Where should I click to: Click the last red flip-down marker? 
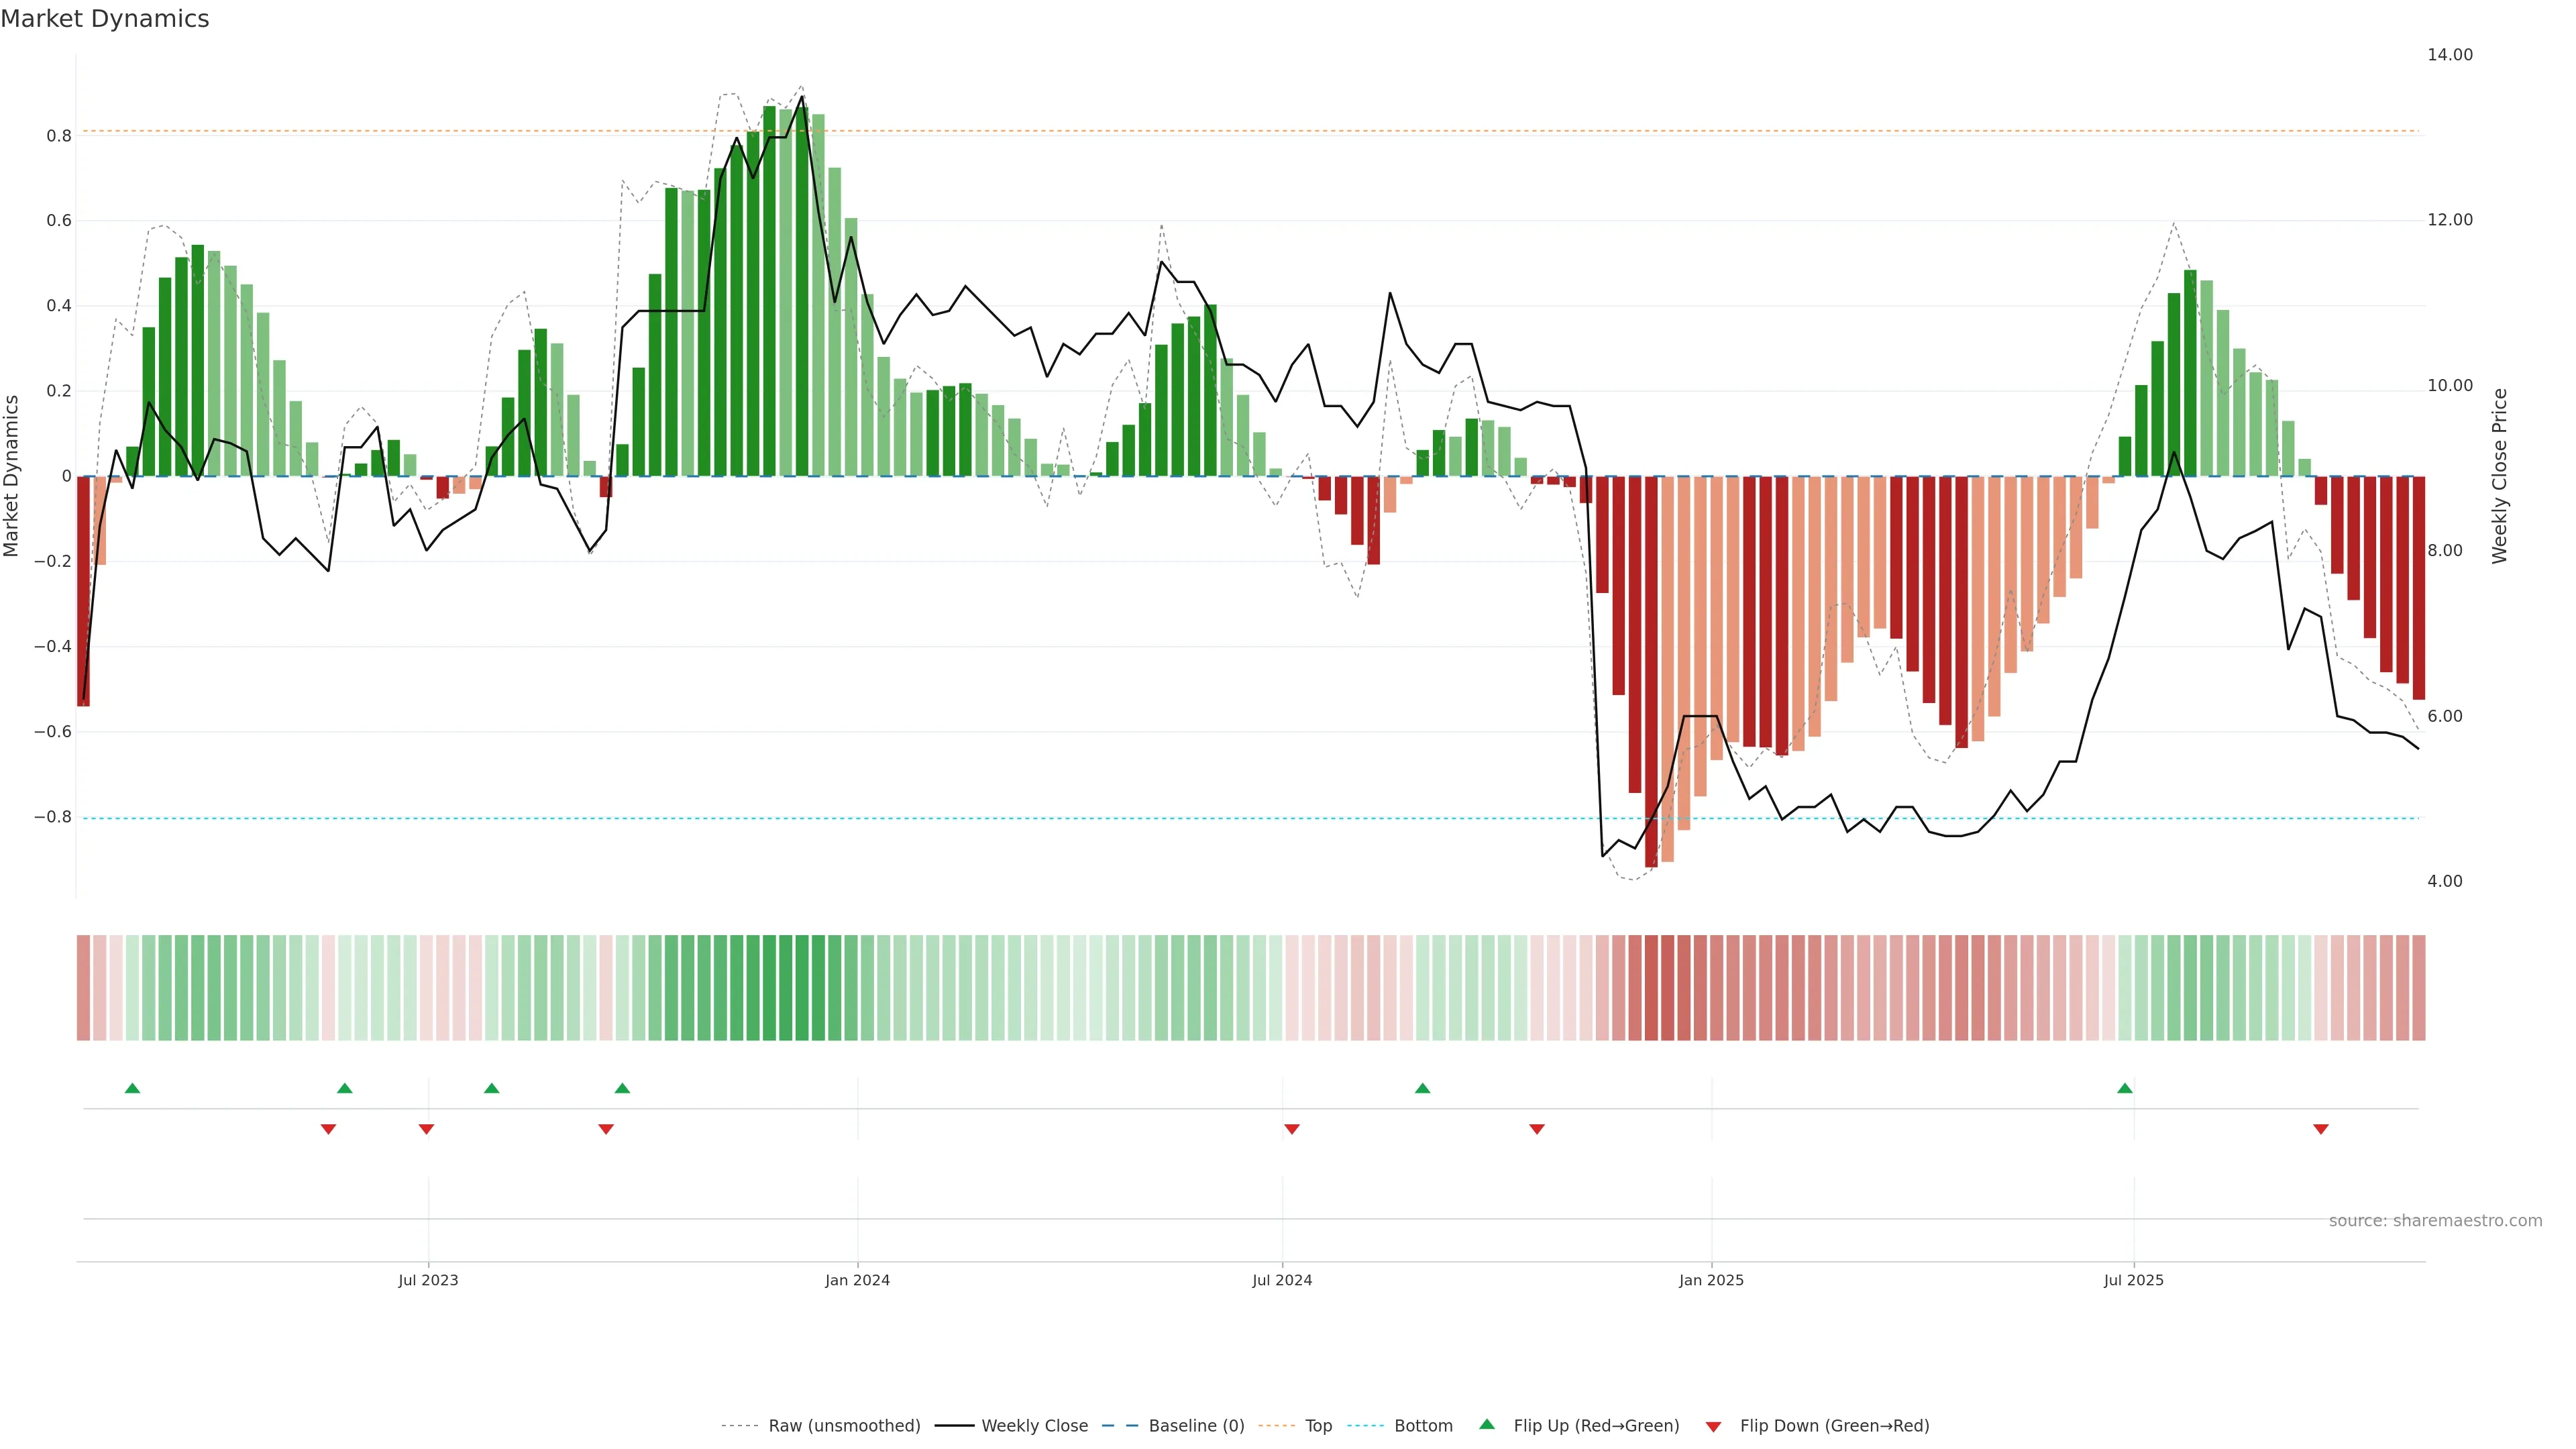point(2320,1129)
